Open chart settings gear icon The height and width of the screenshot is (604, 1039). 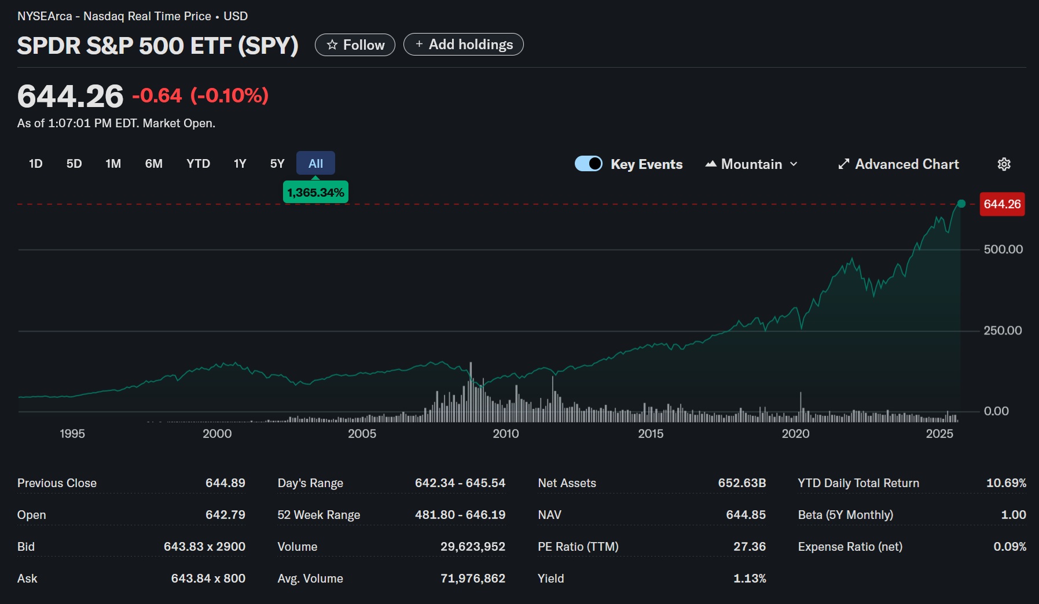[1004, 164]
